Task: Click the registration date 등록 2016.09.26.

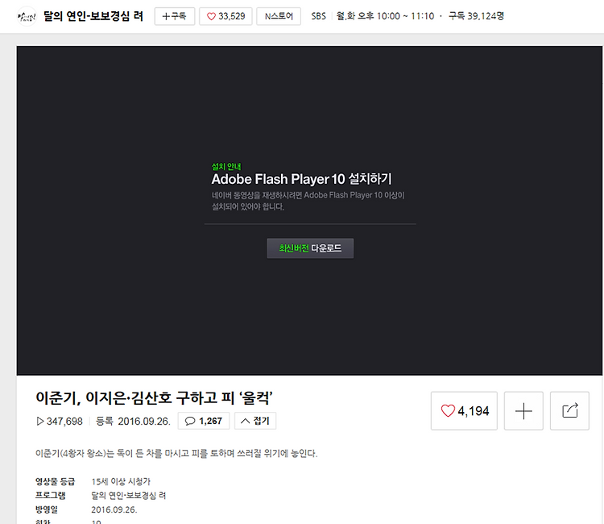Action: tap(133, 421)
